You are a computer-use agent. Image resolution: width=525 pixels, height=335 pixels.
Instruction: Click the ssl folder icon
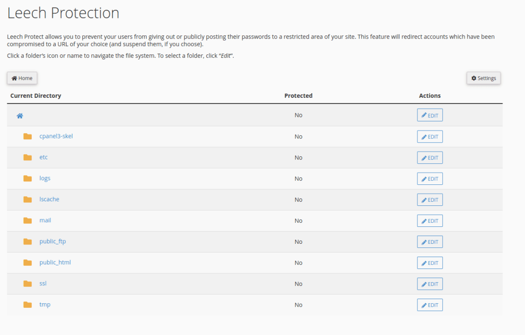[x=28, y=283]
